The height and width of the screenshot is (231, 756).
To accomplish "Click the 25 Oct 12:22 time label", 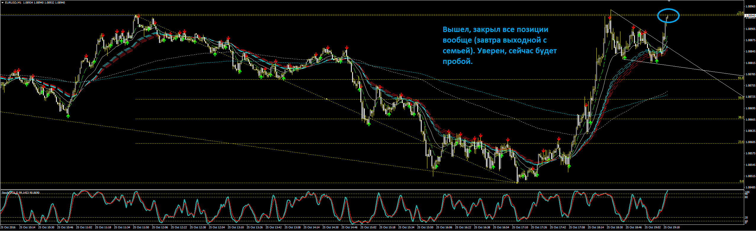I will pyautogui.click(x=179, y=228).
